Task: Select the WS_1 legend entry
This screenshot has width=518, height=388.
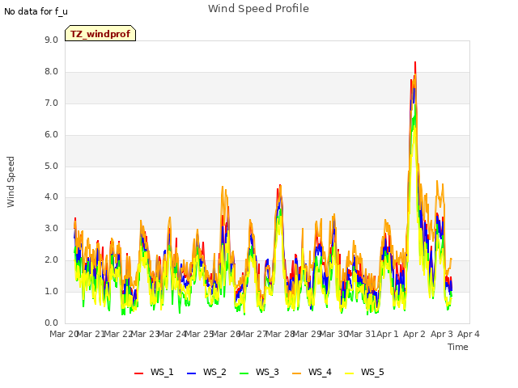Action: (x=154, y=372)
